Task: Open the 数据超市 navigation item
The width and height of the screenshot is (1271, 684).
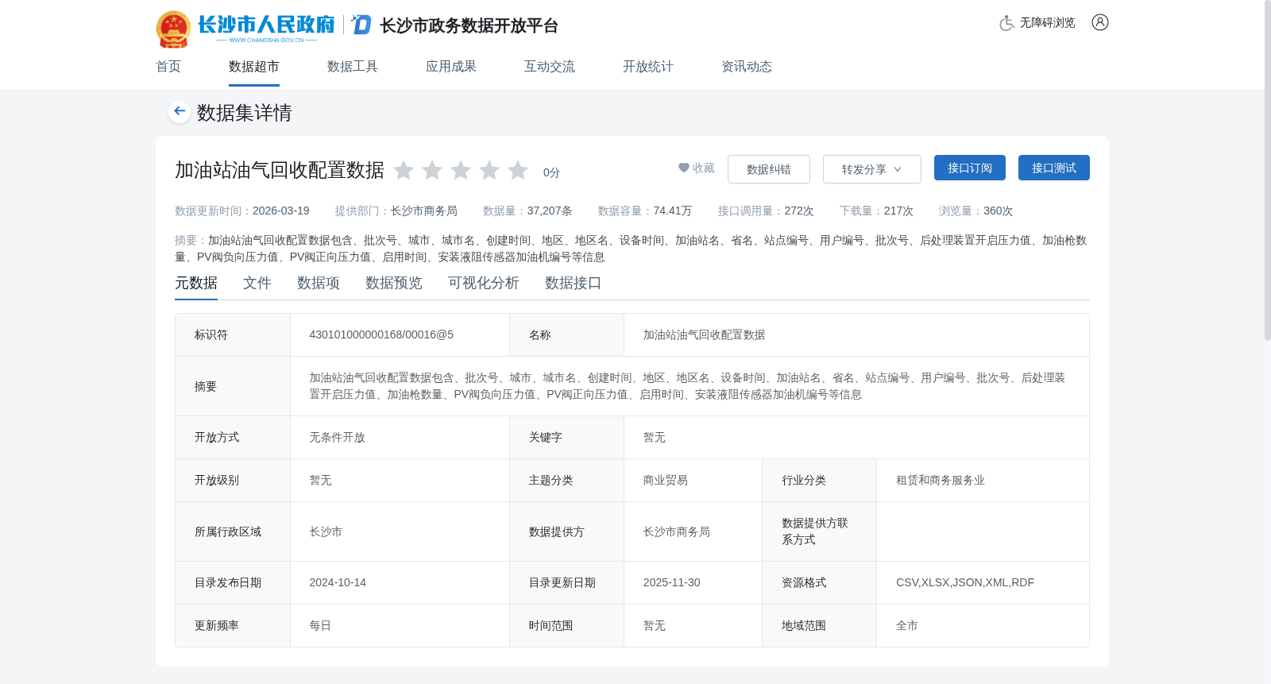Action: (x=254, y=67)
